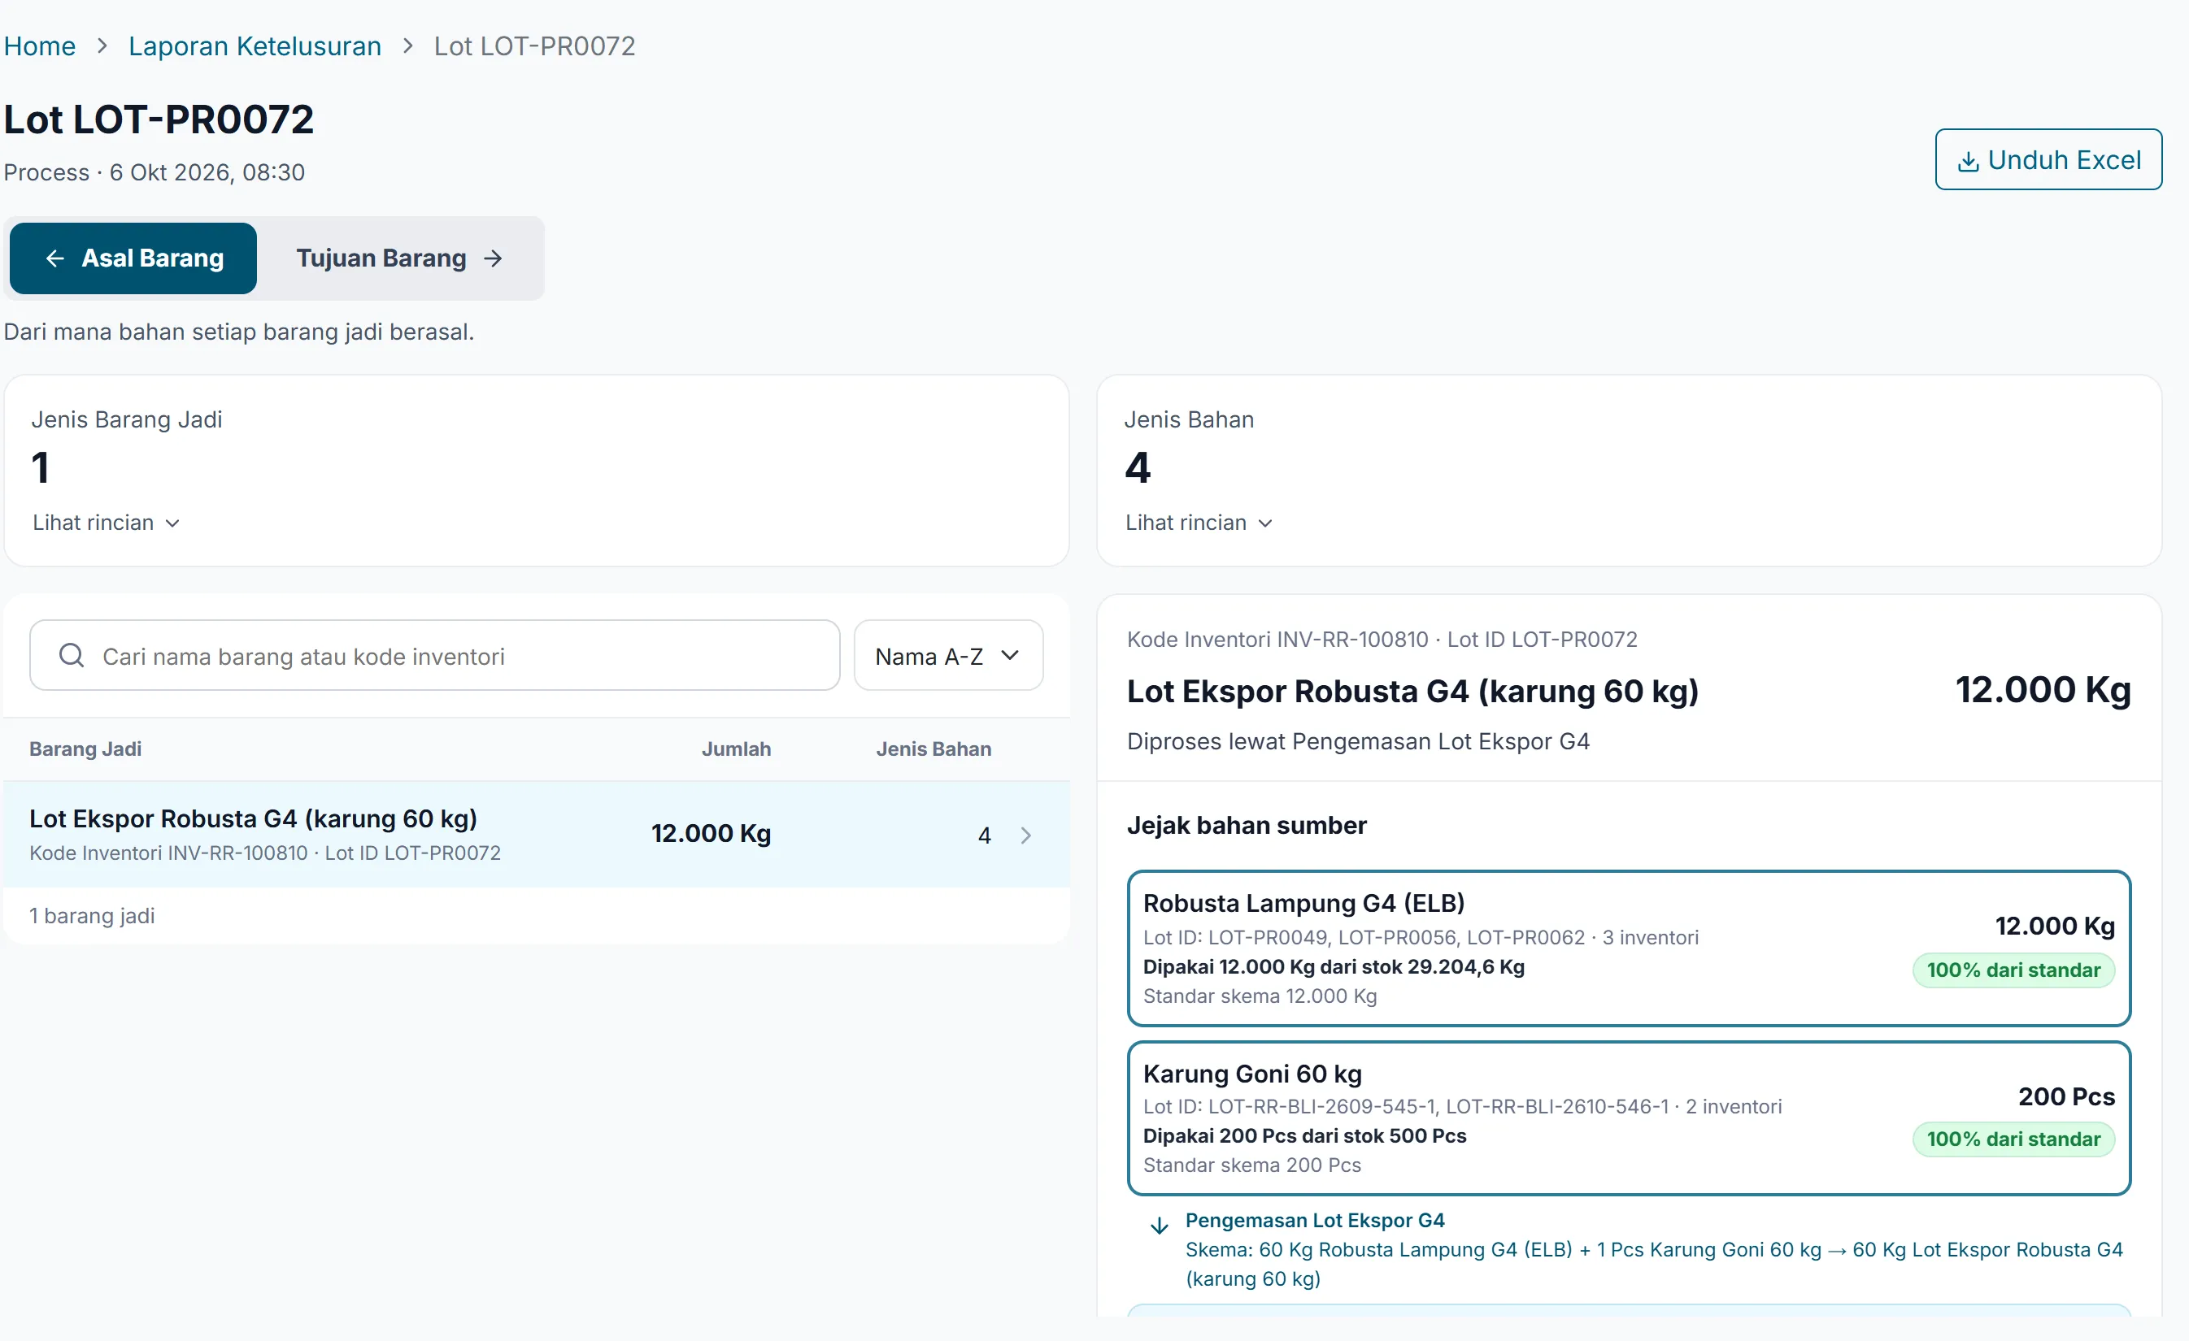Open the row chevron for Lot Ekspor Robusta G4
This screenshot has height=1341, width=2189.
tap(1026, 835)
